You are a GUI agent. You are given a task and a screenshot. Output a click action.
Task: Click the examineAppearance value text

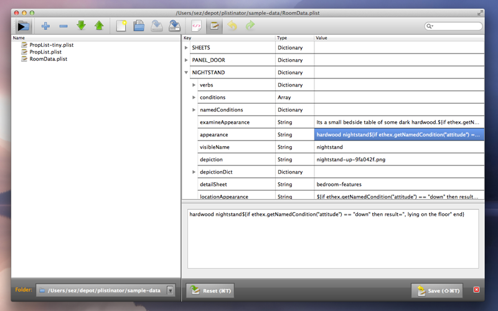click(398, 122)
